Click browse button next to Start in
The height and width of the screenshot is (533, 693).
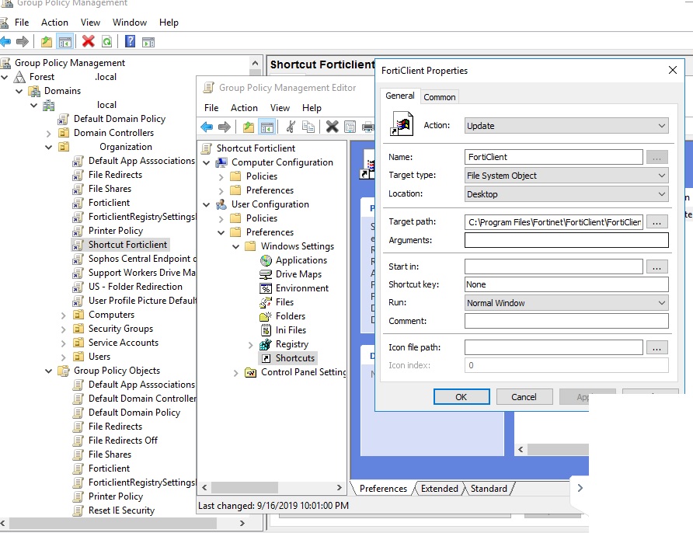pyautogui.click(x=656, y=267)
